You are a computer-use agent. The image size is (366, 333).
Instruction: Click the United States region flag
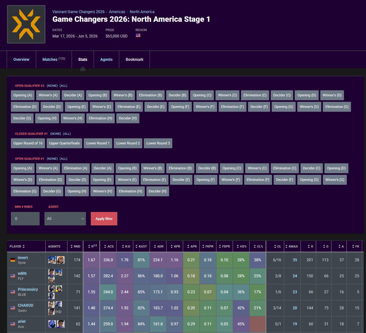(138, 35)
